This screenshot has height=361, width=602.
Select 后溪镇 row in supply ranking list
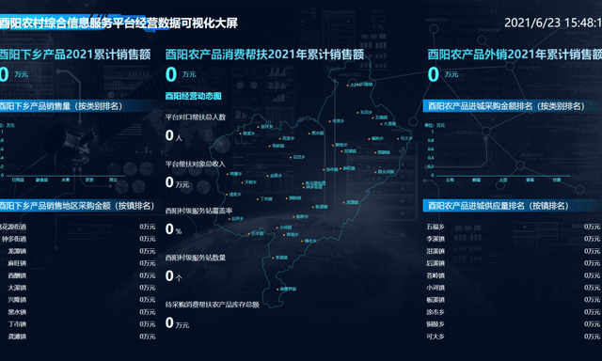click(514, 263)
